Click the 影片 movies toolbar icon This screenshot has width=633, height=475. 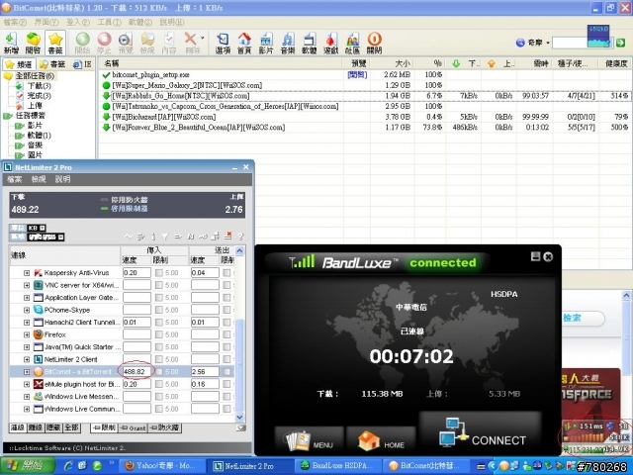[x=266, y=43]
